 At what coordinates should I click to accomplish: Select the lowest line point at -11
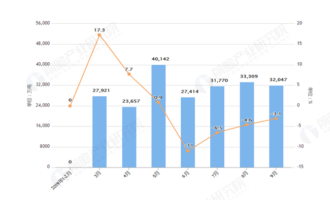[188, 151]
